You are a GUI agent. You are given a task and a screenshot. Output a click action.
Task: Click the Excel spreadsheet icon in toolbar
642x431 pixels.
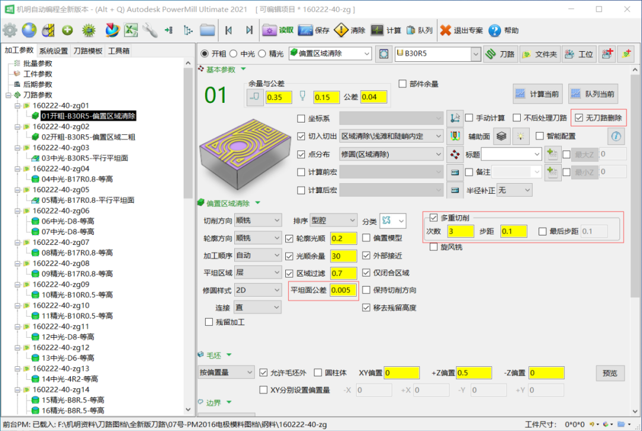click(x=131, y=30)
